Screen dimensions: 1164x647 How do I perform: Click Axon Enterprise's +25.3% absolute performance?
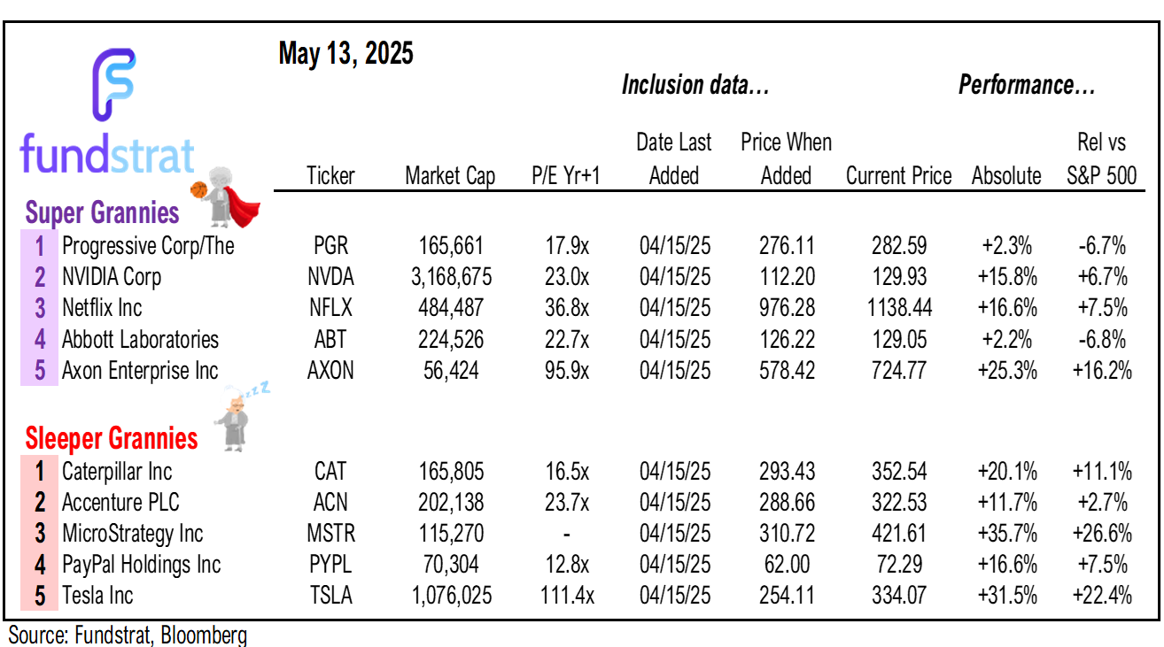(x=1007, y=370)
